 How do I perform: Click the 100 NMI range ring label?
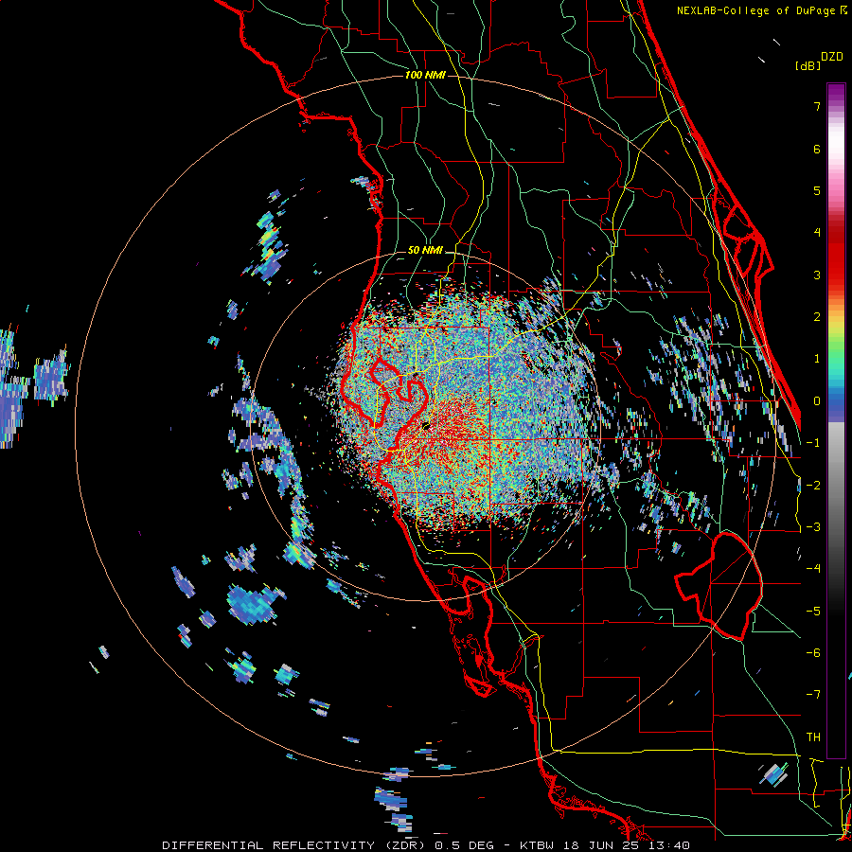click(425, 75)
